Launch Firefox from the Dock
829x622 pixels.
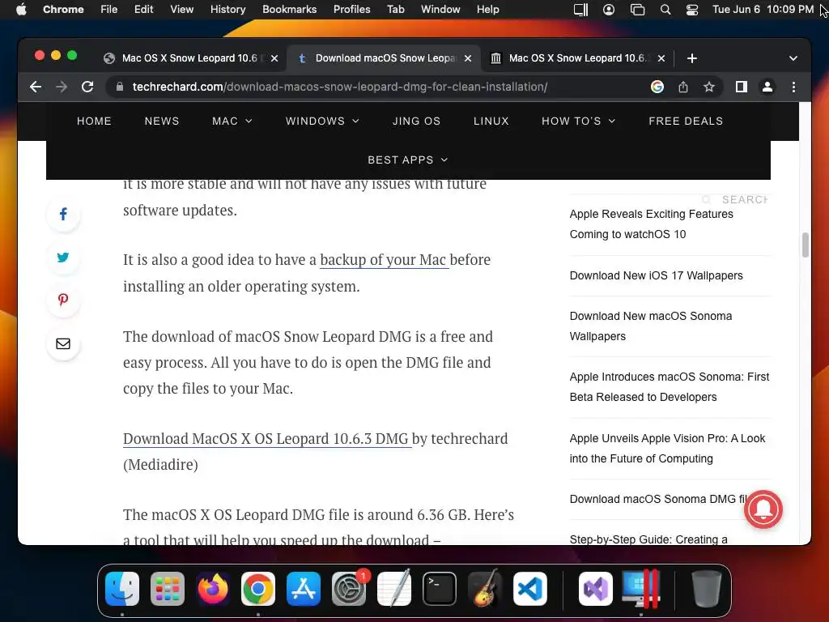213,589
